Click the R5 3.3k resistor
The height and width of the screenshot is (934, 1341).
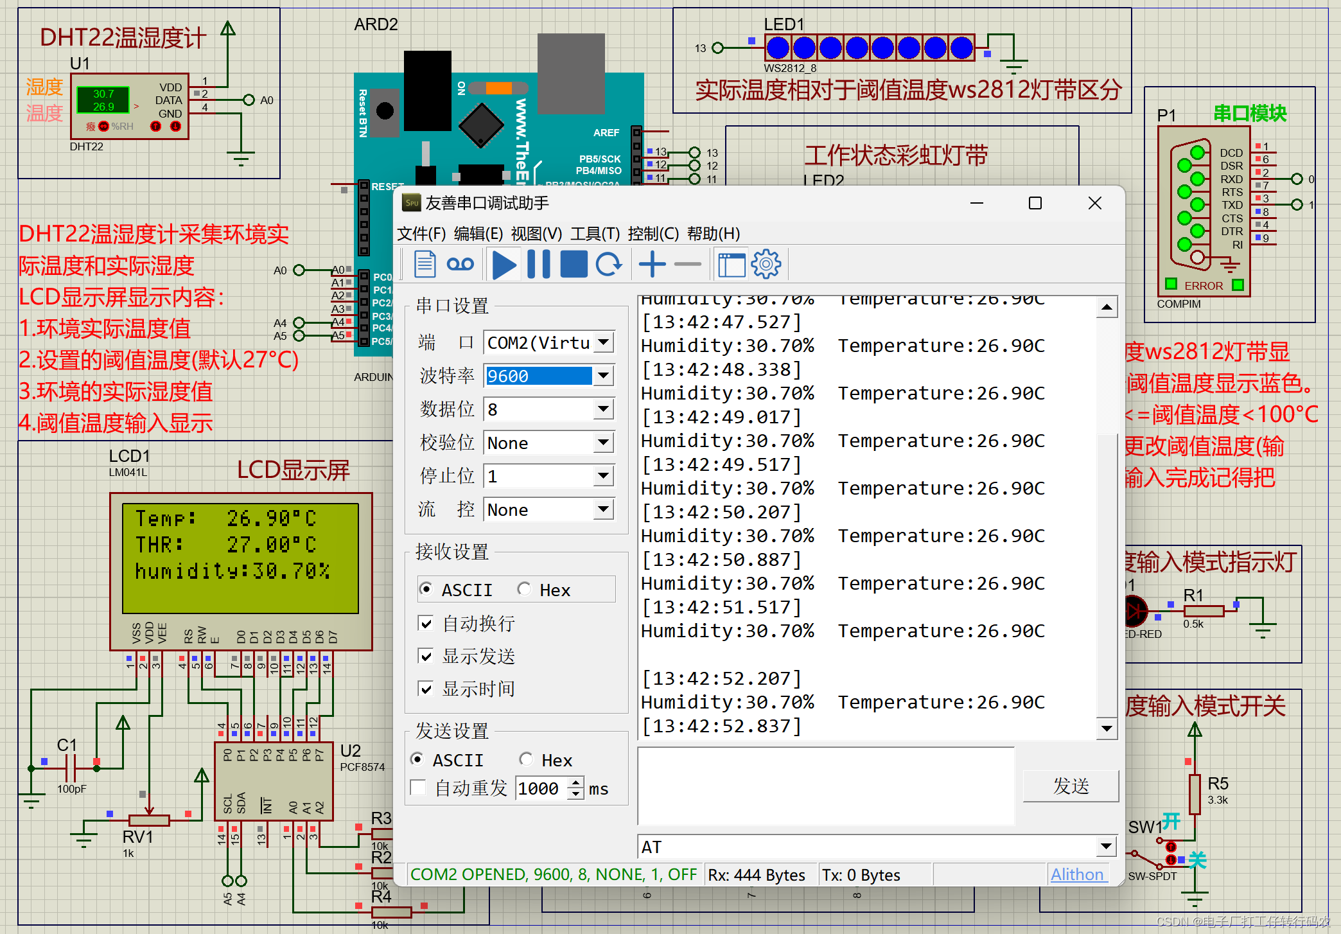coord(1195,794)
